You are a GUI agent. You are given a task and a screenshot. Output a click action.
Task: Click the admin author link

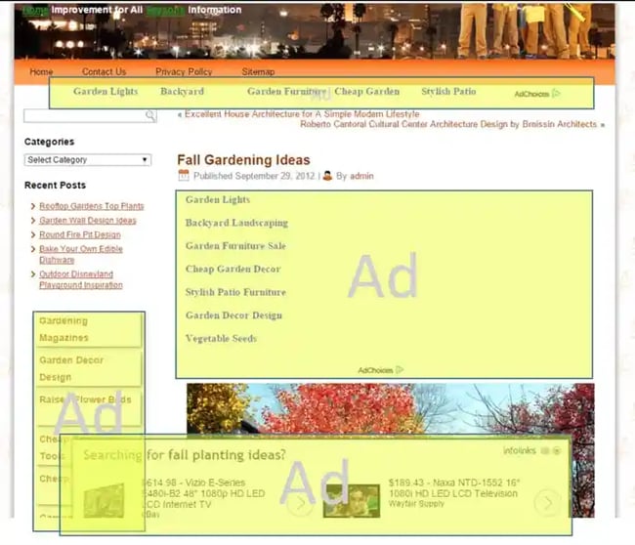(x=361, y=177)
